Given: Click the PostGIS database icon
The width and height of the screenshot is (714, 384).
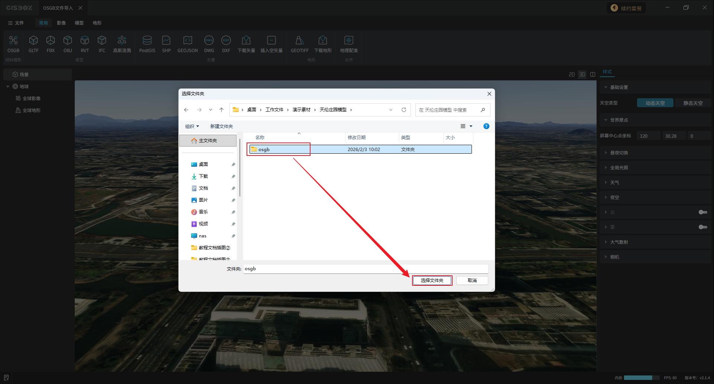Looking at the screenshot, I should pos(147,40).
